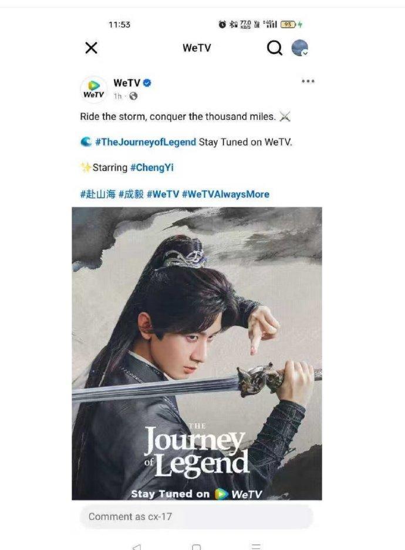Tap the Android home navigation button
The width and height of the screenshot is (405, 550).
197,547
